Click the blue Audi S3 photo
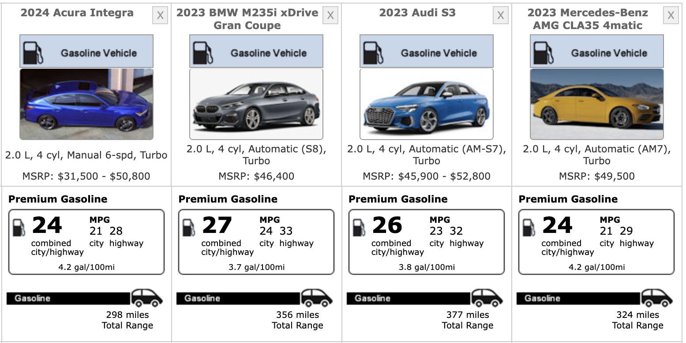Image resolution: width=686 pixels, height=343 pixels. click(427, 104)
